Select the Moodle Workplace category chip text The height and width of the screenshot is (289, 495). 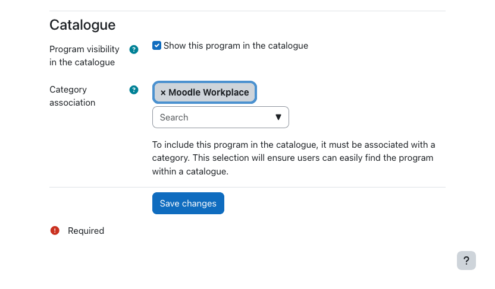[x=209, y=93]
